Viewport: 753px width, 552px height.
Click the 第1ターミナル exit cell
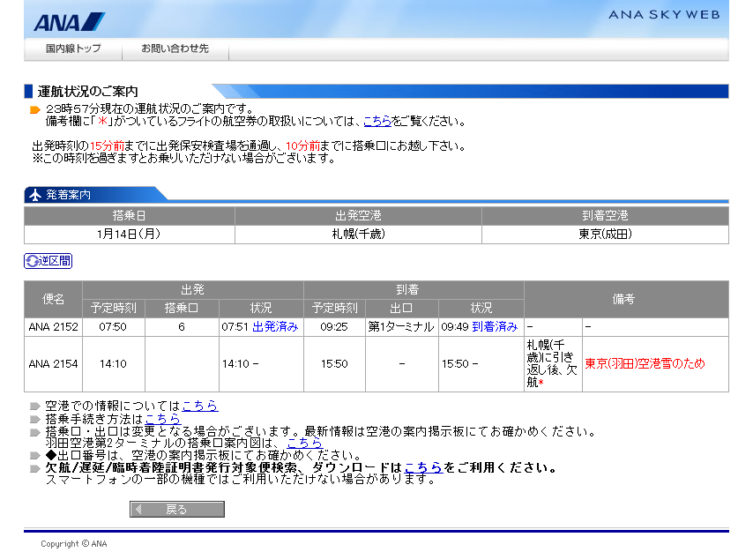pyautogui.click(x=401, y=327)
